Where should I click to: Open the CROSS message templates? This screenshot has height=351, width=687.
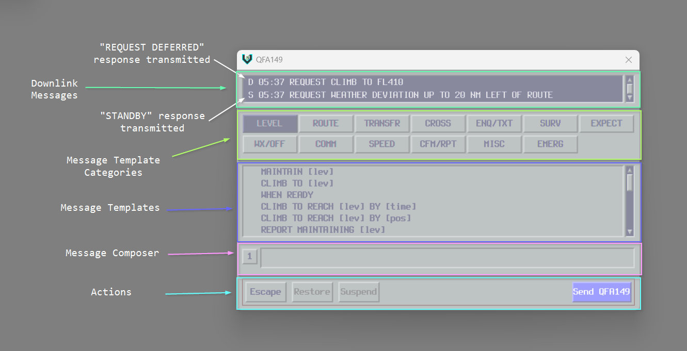point(438,123)
